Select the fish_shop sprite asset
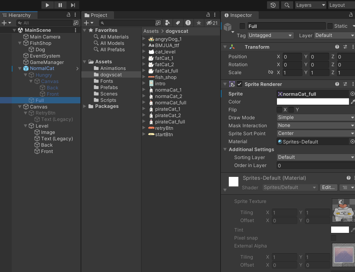Image resolution: width=355 pixels, height=272 pixels. (x=166, y=77)
